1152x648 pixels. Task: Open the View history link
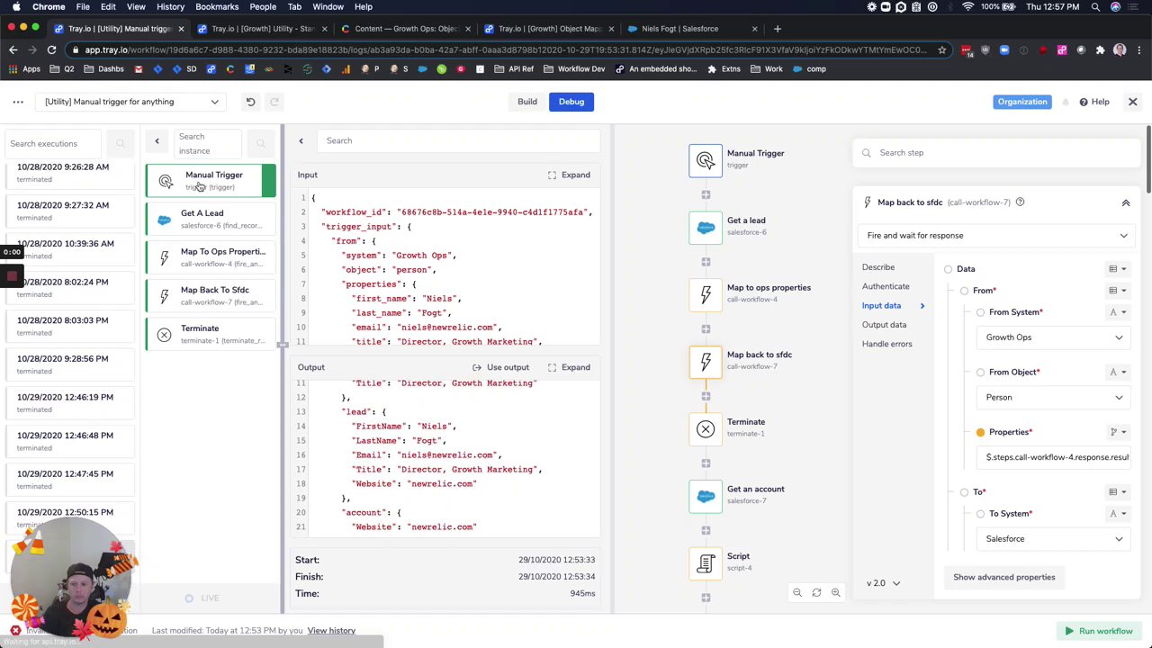click(331, 631)
